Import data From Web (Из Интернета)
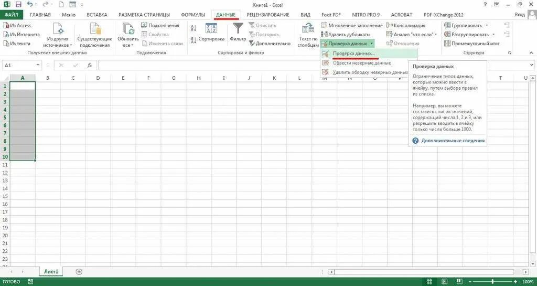Image resolution: width=537 pixels, height=286 pixels. pyautogui.click(x=21, y=35)
